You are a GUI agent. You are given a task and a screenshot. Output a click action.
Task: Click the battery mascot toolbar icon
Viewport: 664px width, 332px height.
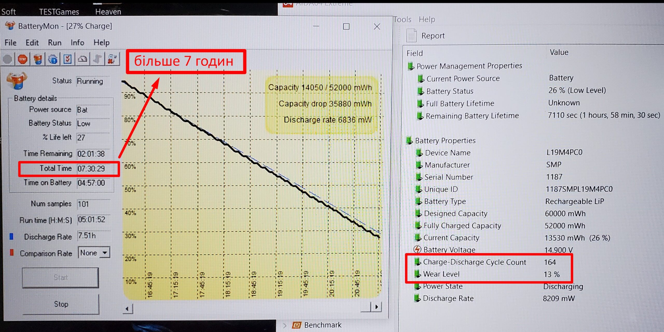point(38,59)
